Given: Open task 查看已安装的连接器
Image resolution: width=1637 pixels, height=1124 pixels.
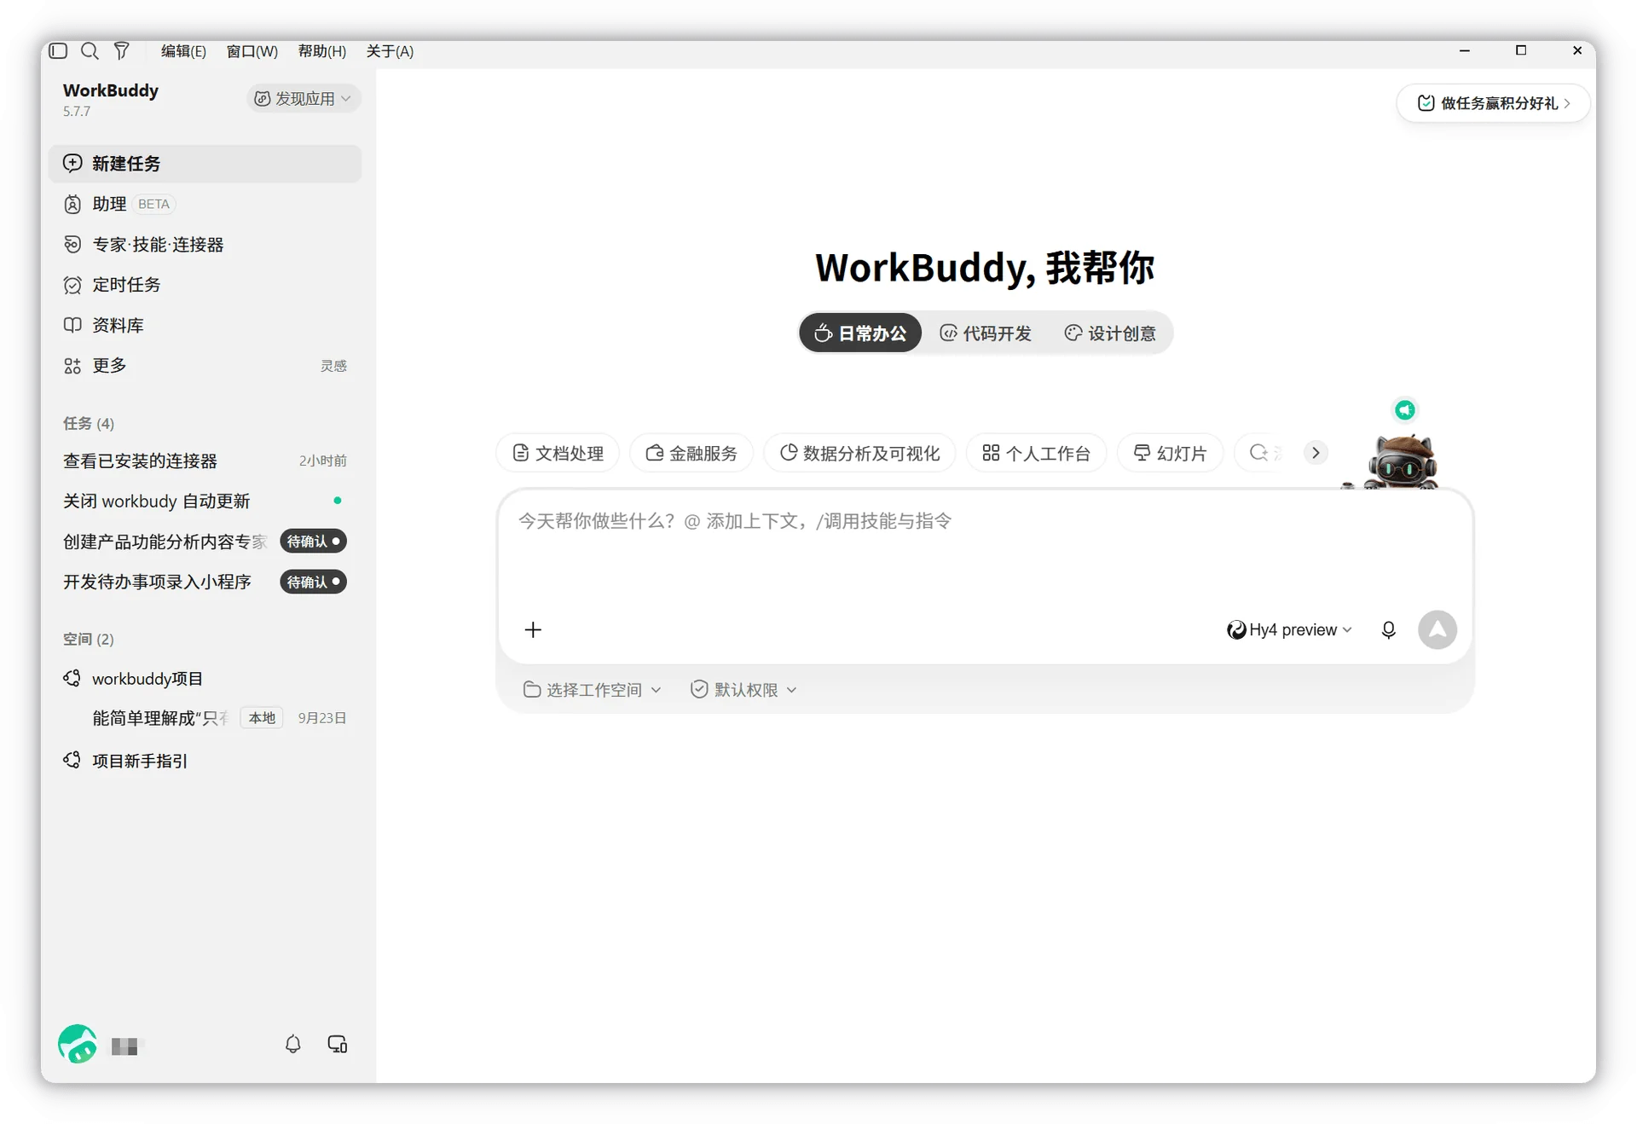Looking at the screenshot, I should tap(205, 461).
